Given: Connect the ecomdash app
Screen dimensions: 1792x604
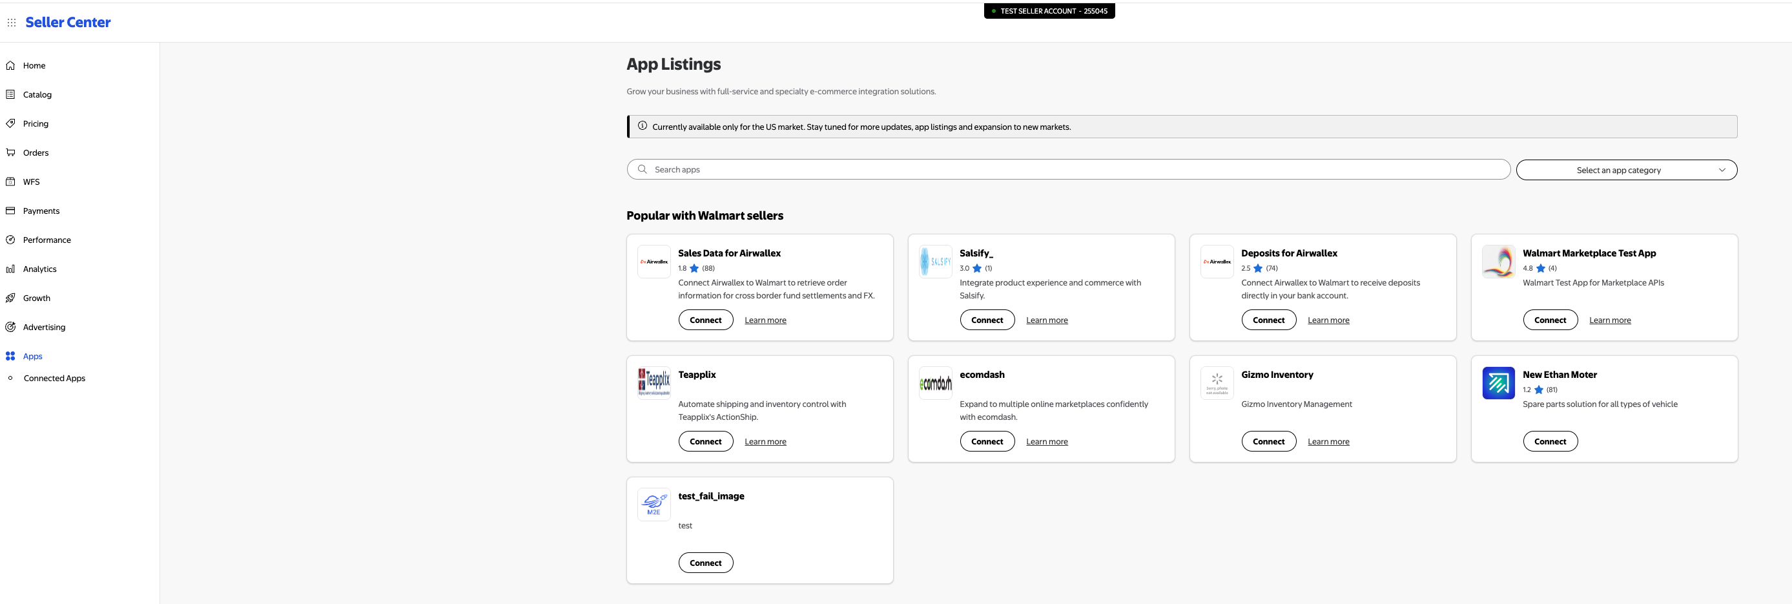Looking at the screenshot, I should pos(987,441).
